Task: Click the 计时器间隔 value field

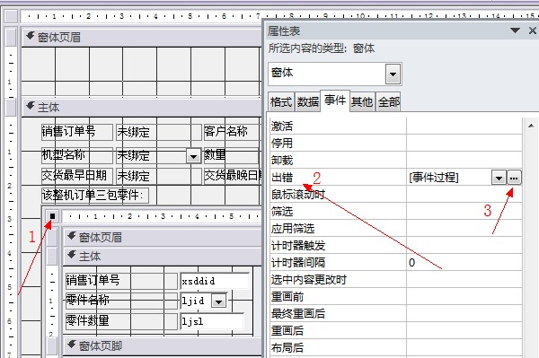Action: (464, 263)
